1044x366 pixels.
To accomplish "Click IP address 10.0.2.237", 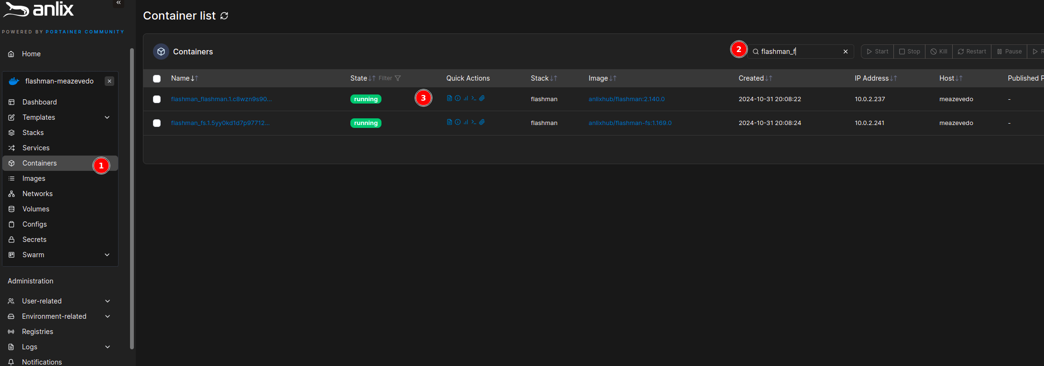I will click(x=870, y=99).
